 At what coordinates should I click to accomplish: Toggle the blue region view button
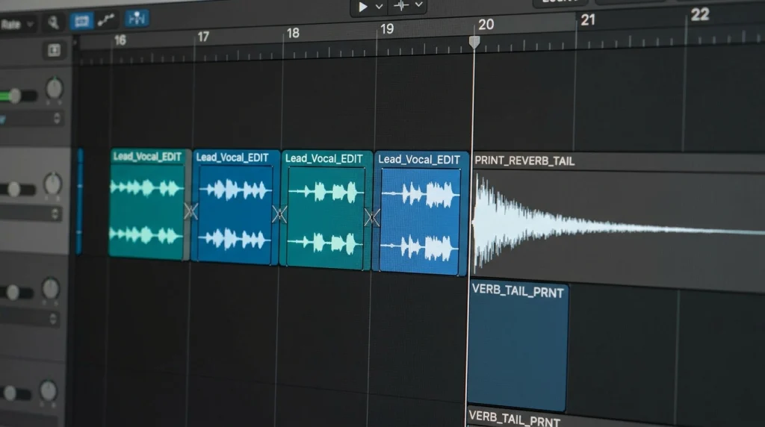point(81,21)
